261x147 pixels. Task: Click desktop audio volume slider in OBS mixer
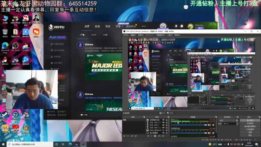click(189, 125)
